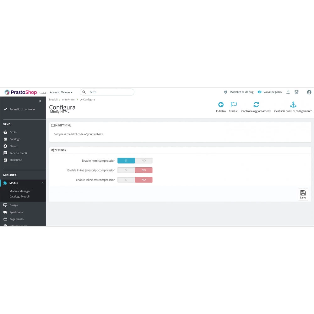The width and height of the screenshot is (314, 314).
Task: Open Ordini in sidebar
Action: tap(13, 132)
